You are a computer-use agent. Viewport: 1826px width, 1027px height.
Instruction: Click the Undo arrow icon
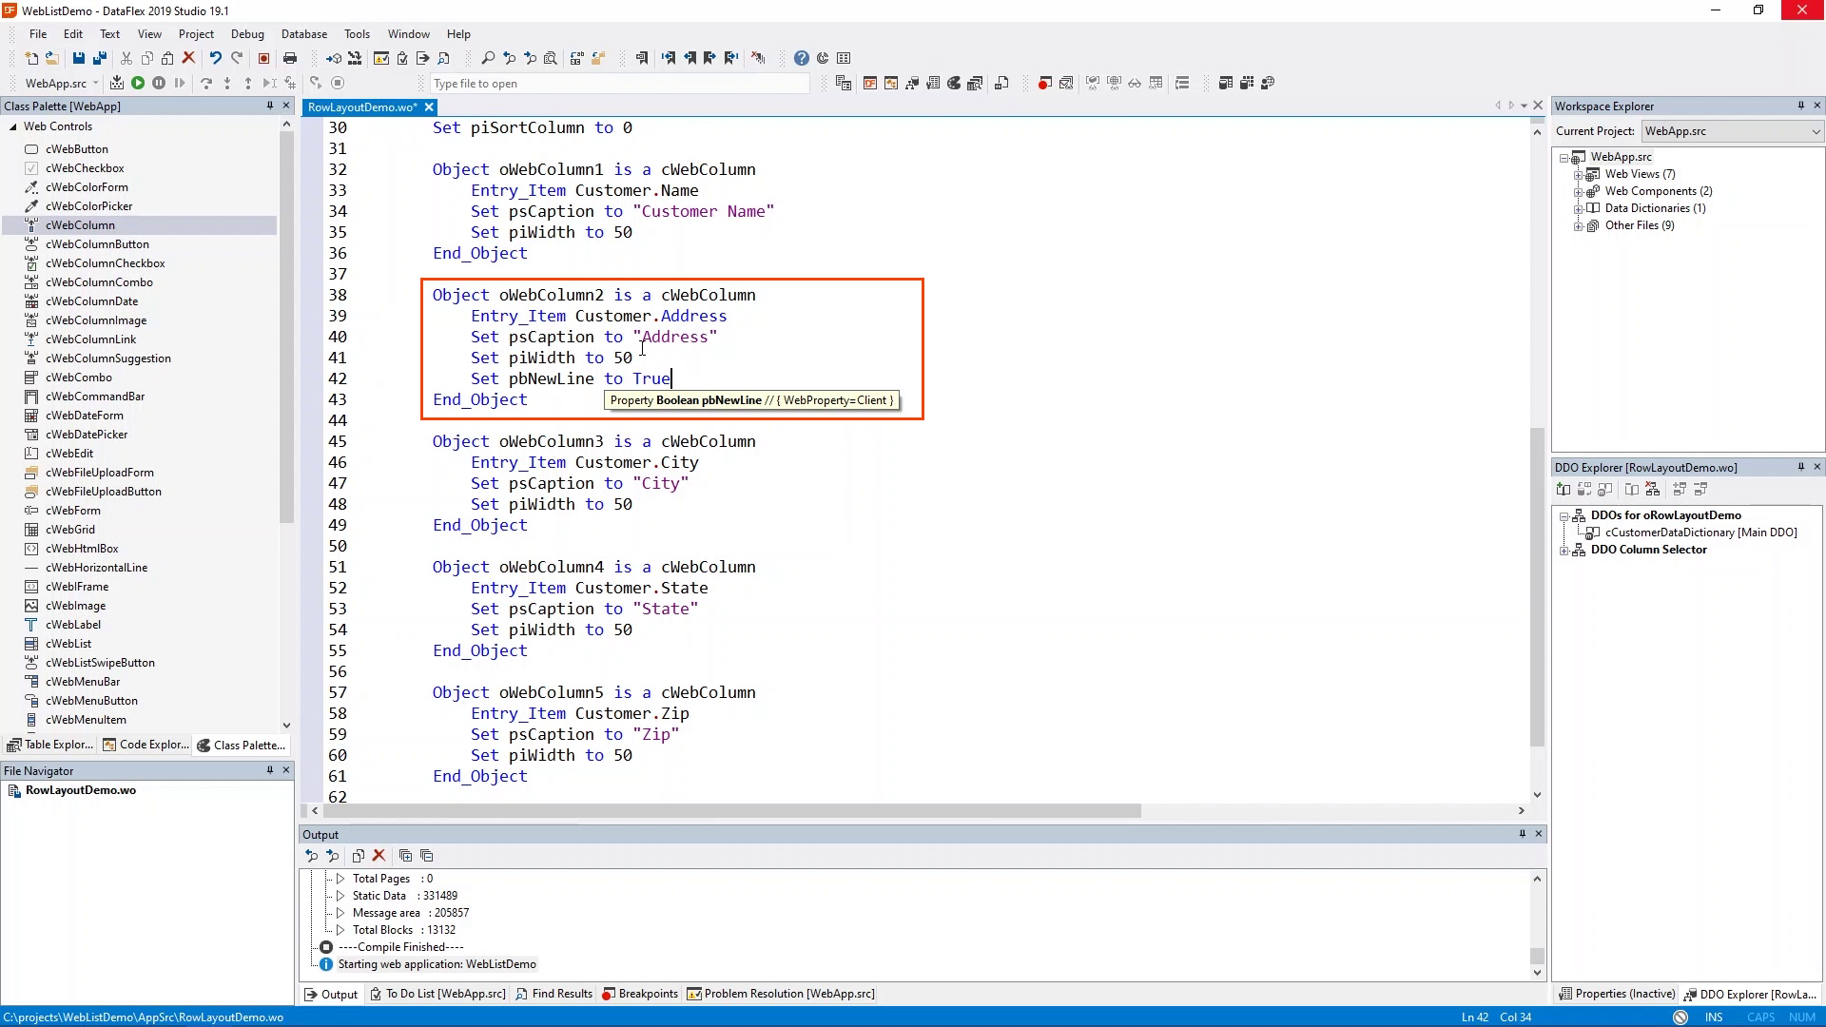pos(216,58)
